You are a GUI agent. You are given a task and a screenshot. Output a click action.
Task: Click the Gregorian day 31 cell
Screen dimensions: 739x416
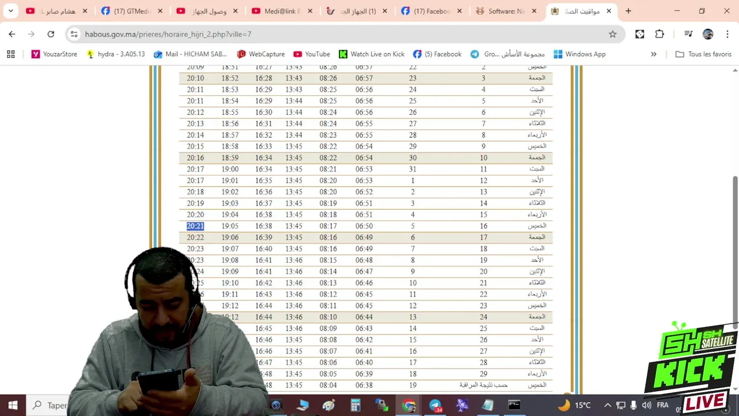(412, 169)
